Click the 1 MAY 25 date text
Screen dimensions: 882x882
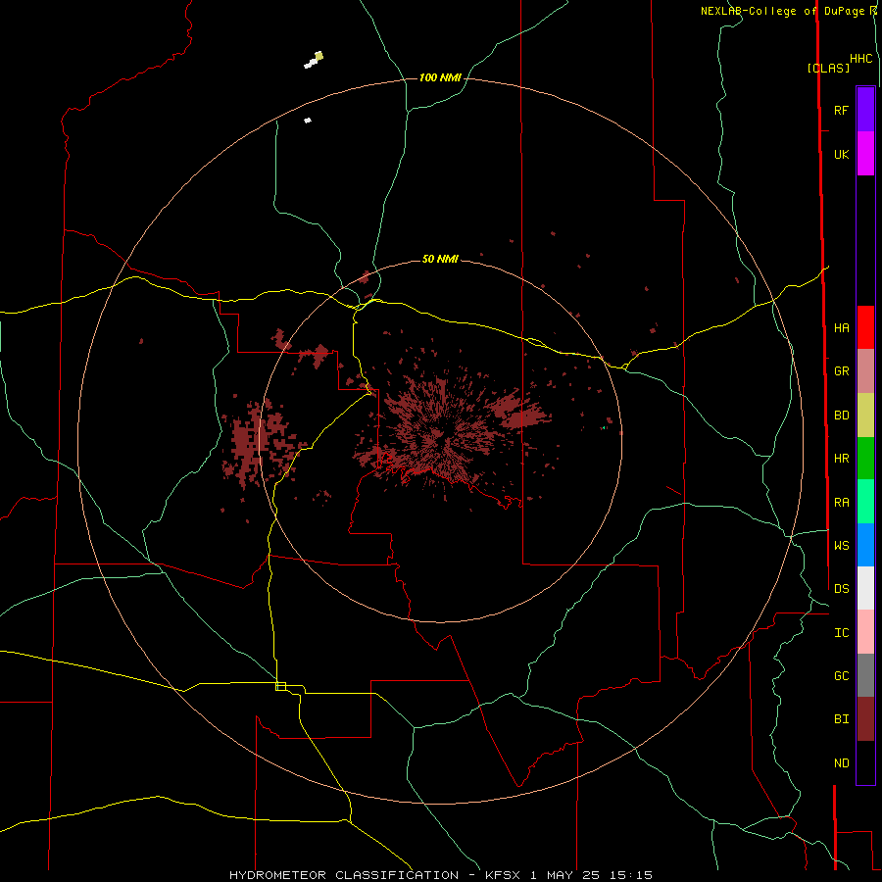click(565, 875)
